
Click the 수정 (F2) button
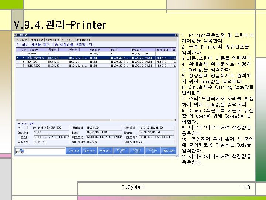coord(74,151)
